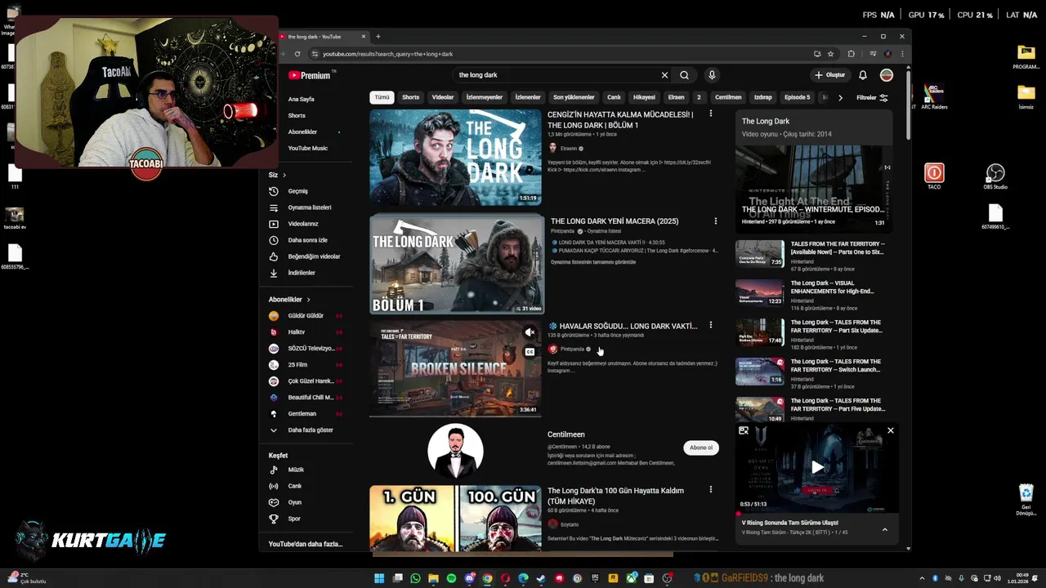Open the Elraenn video thumbnail
This screenshot has width=1046, height=588.
(455, 157)
